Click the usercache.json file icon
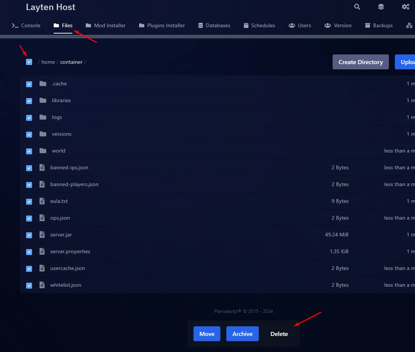415x352 pixels. click(42, 268)
